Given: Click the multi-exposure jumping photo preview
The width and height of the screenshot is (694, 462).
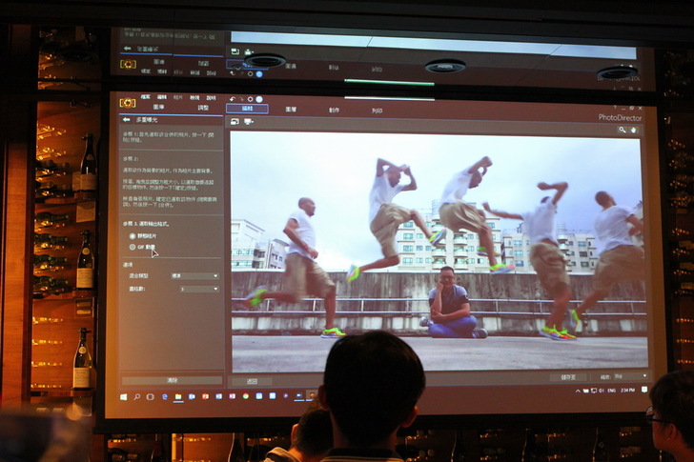Looking at the screenshot, I should (x=439, y=251).
